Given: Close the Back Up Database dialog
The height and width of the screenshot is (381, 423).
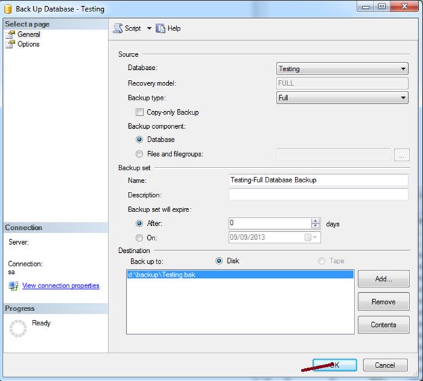Looking at the screenshot, I should (x=405, y=7).
